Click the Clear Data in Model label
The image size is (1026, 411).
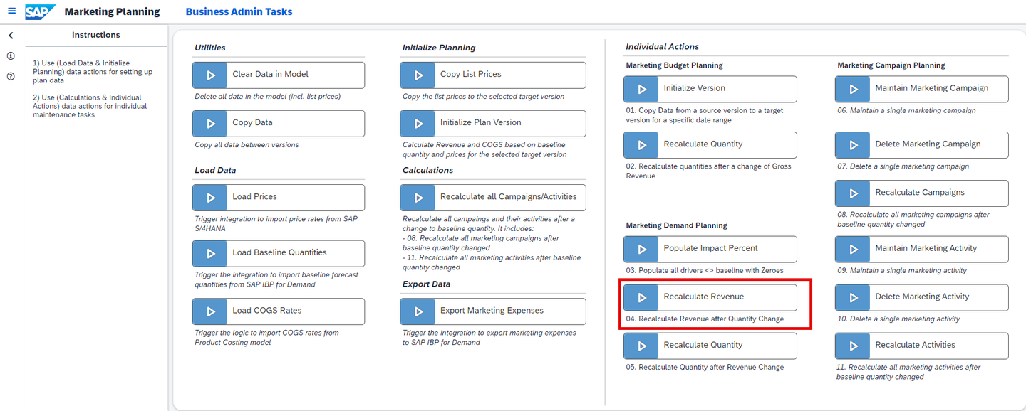pyautogui.click(x=270, y=74)
